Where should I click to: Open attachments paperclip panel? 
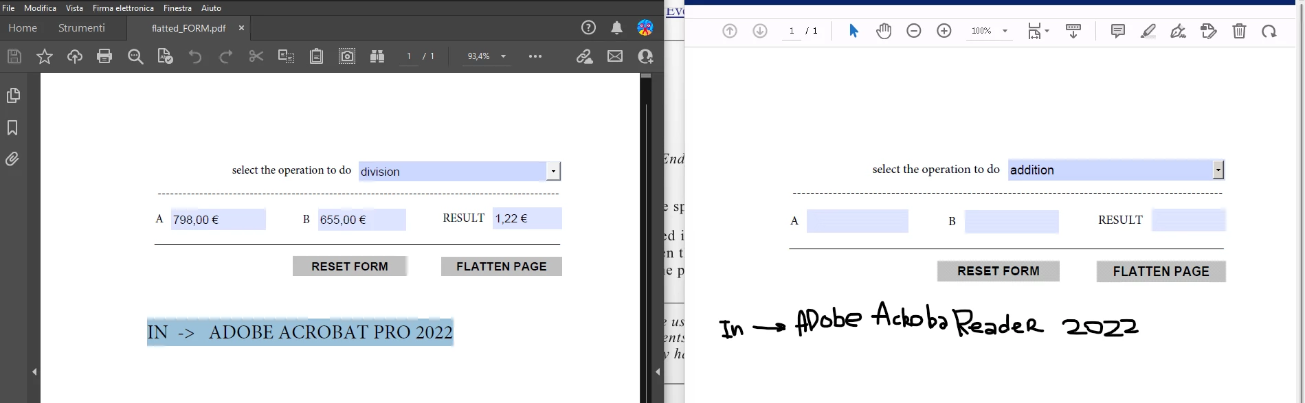(x=12, y=159)
